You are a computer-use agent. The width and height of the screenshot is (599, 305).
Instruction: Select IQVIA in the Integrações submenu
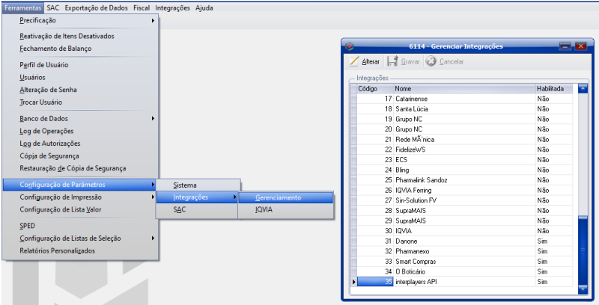(265, 210)
